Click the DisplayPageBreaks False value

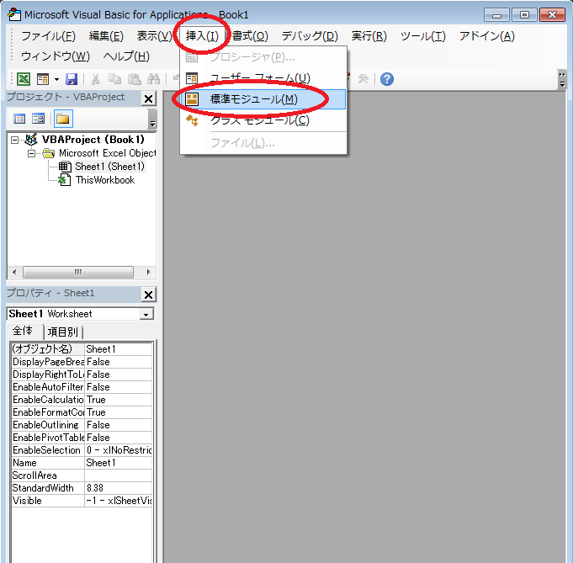pyautogui.click(x=119, y=362)
